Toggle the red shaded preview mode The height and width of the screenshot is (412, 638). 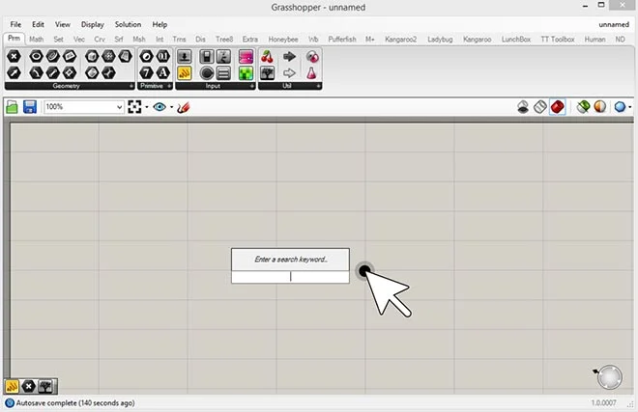coord(558,107)
